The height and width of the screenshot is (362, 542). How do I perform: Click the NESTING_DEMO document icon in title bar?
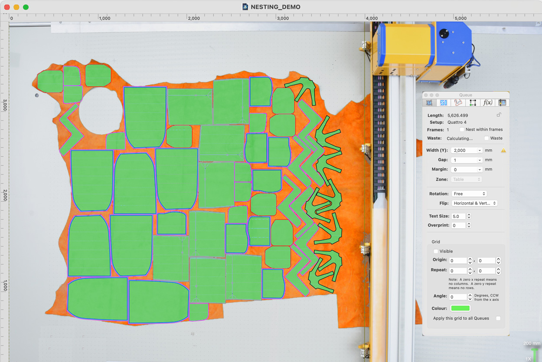point(245,7)
